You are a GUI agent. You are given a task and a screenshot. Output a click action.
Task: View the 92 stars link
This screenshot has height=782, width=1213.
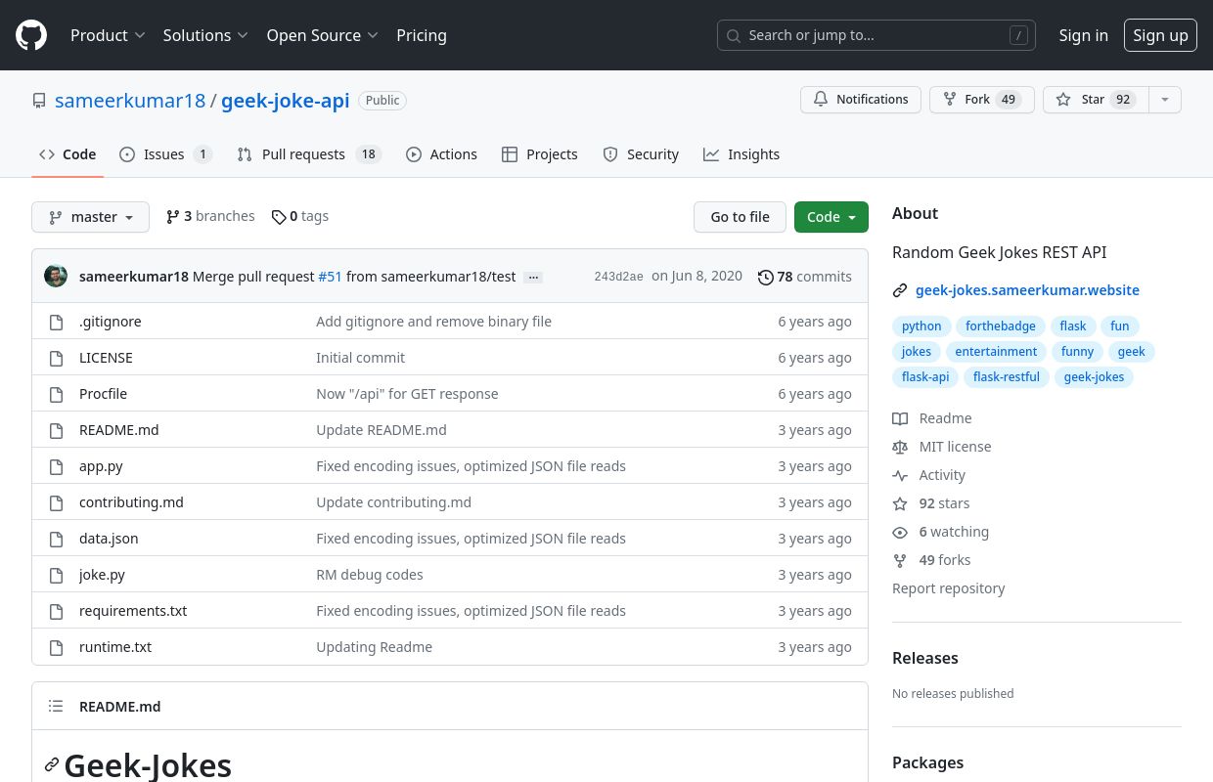click(x=931, y=503)
